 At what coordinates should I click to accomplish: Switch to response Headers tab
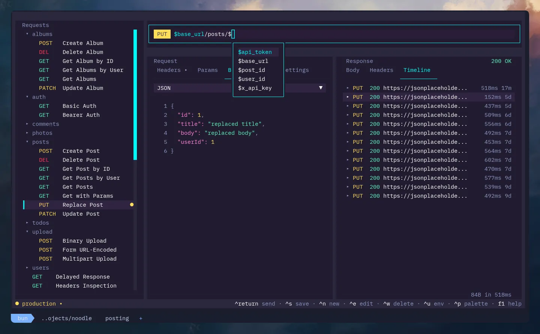[381, 70]
